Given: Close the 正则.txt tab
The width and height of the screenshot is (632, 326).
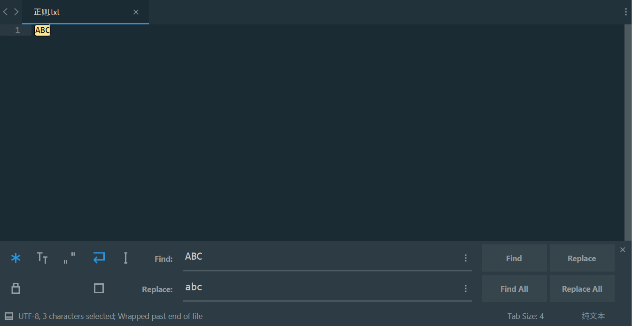Looking at the screenshot, I should click(x=136, y=12).
